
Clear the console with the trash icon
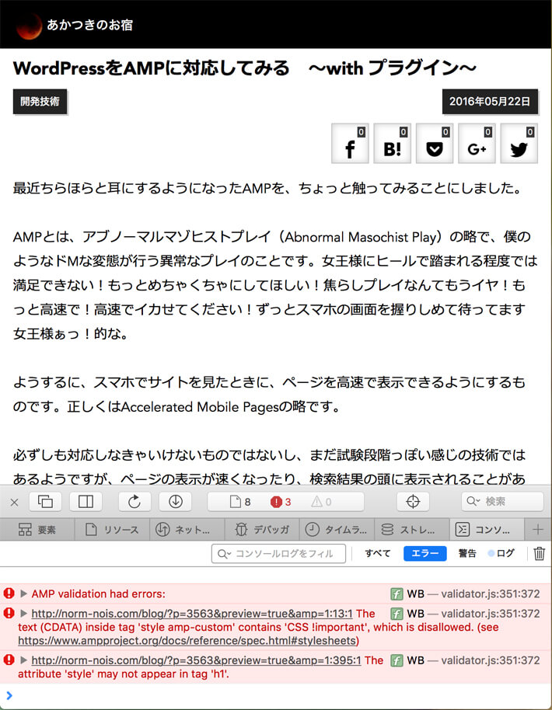(539, 553)
